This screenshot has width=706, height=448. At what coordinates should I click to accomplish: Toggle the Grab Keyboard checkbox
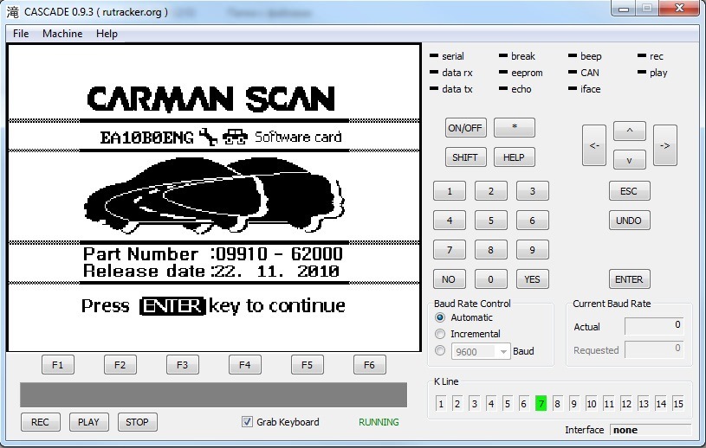pos(247,421)
